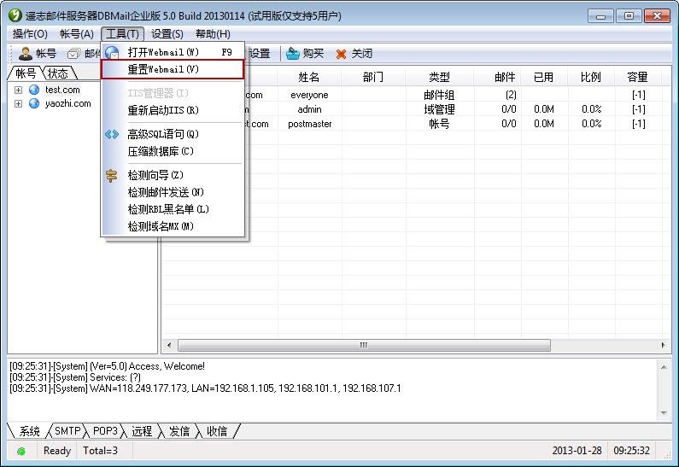Viewport: 679px width, 467px height.
Task: Switch to the 系统 log tab
Action: tap(28, 431)
